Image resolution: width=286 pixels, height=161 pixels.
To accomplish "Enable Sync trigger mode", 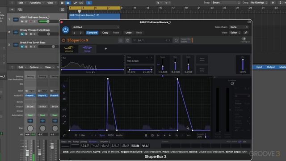I will point(102,135).
